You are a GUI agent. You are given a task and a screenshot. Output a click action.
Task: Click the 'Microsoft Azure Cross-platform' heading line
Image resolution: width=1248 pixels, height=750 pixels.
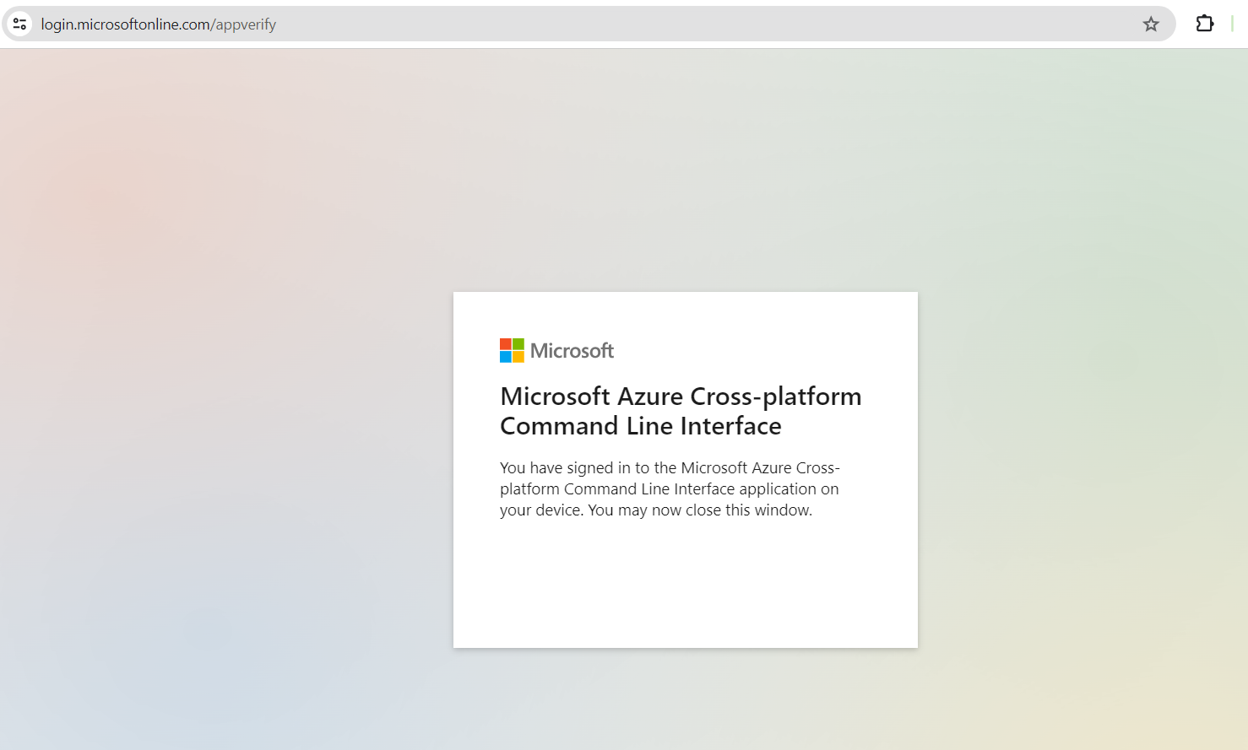[x=681, y=396]
